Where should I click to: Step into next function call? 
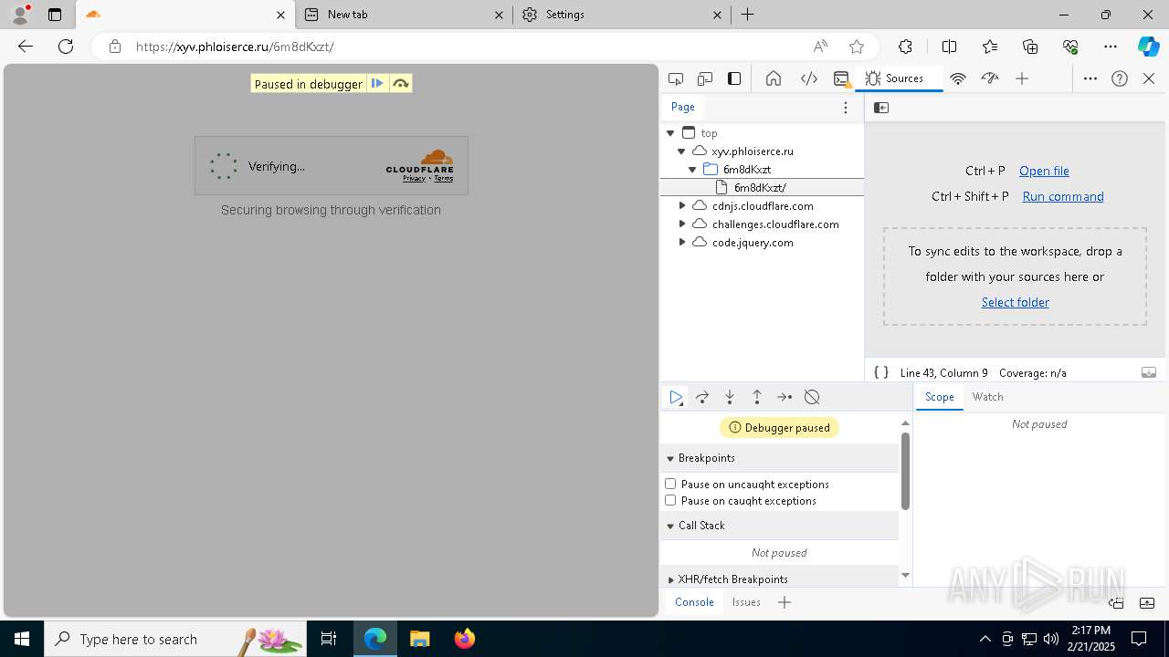tap(730, 397)
